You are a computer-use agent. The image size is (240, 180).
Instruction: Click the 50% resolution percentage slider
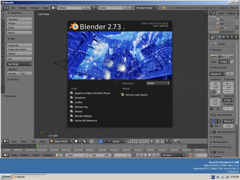215,92
